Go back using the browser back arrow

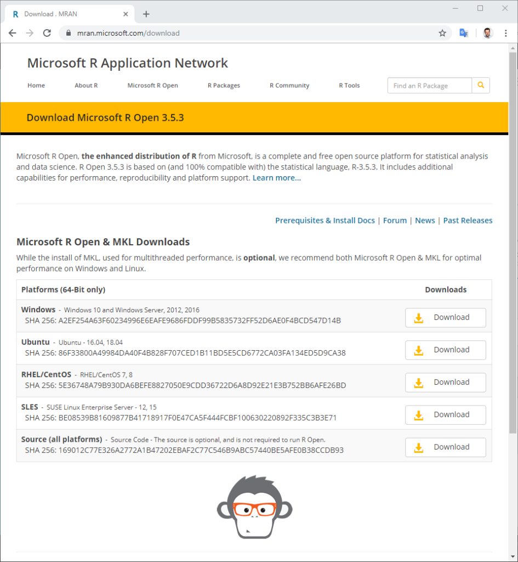(13, 33)
